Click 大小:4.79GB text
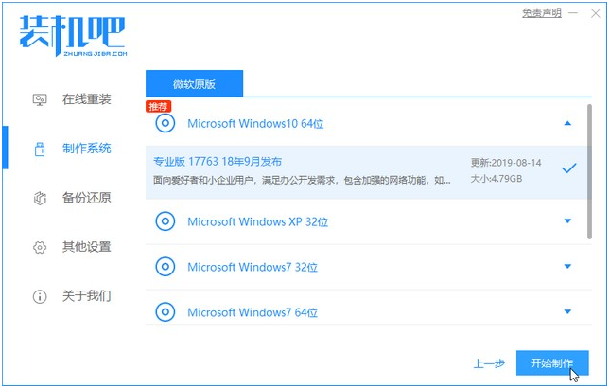 (x=497, y=179)
